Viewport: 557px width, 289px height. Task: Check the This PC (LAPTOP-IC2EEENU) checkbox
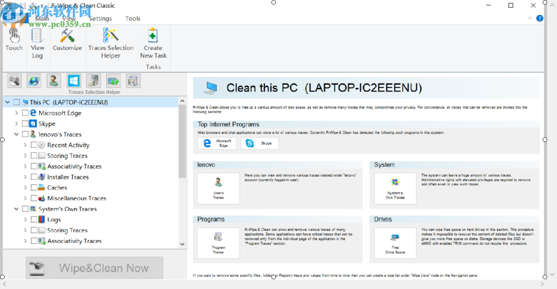coord(17,102)
